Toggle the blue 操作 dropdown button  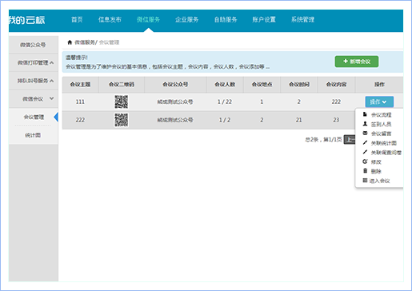379,102
